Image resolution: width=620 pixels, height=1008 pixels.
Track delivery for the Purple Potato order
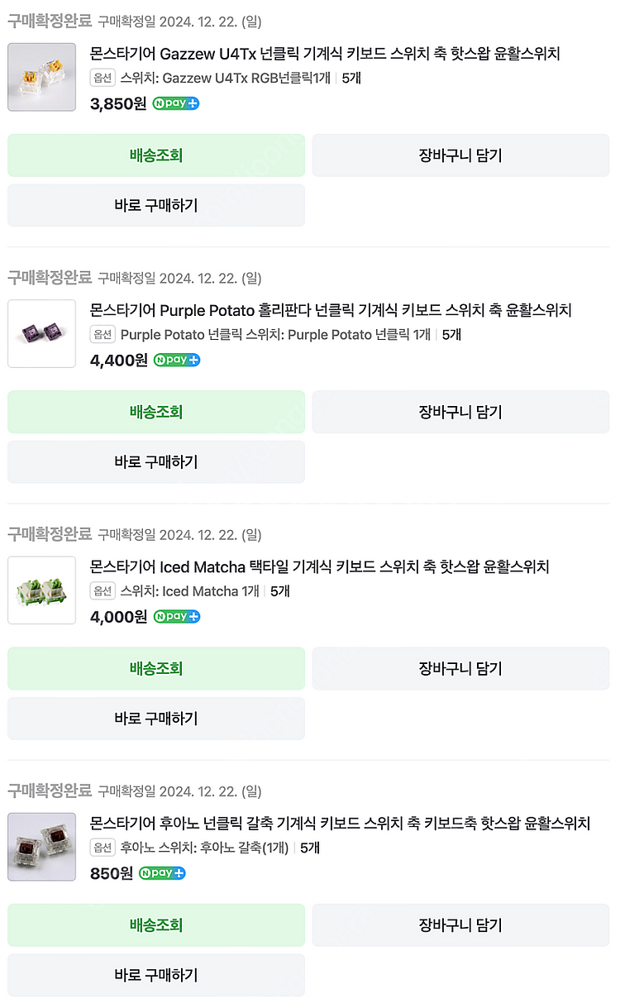(x=156, y=412)
